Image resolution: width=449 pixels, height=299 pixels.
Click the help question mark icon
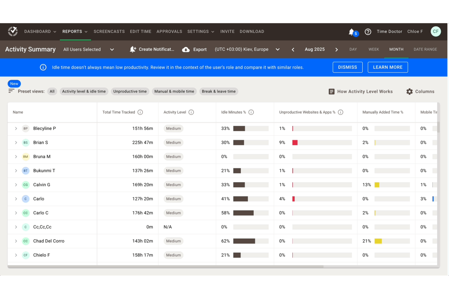pyautogui.click(x=368, y=32)
